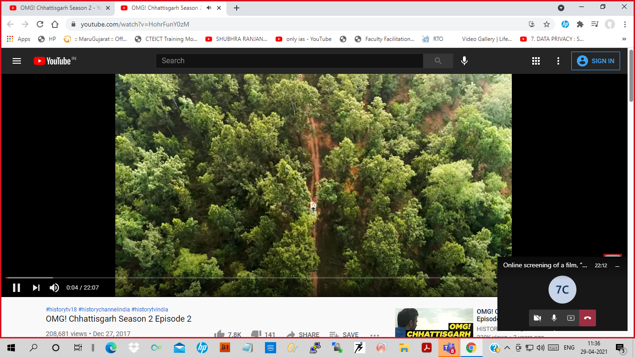Open the HP extension icon
Viewport: 635px width, 357px height.
coord(565,24)
